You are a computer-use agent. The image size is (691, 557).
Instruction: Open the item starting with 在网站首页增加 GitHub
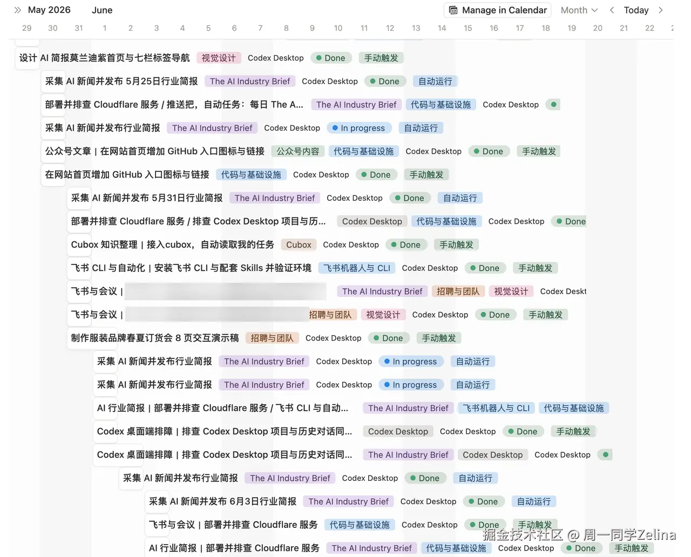click(127, 174)
